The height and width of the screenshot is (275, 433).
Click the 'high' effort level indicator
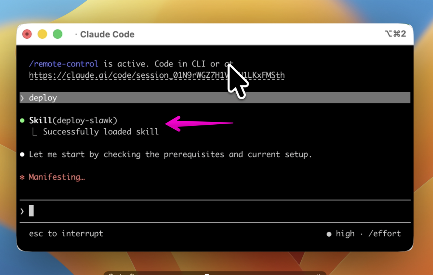click(345, 233)
